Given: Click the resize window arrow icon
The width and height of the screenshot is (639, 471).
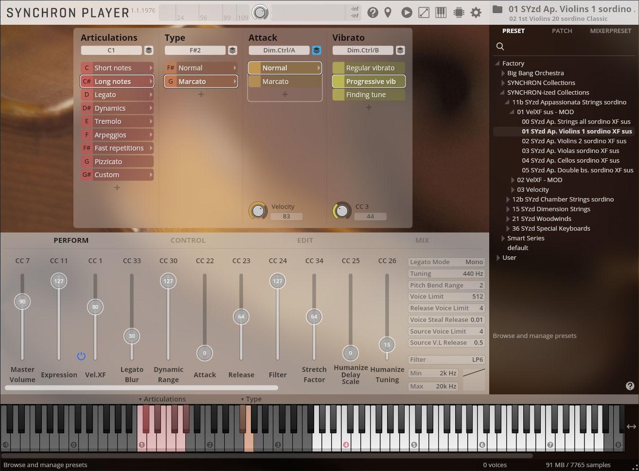Looking at the screenshot, I should (424, 13).
